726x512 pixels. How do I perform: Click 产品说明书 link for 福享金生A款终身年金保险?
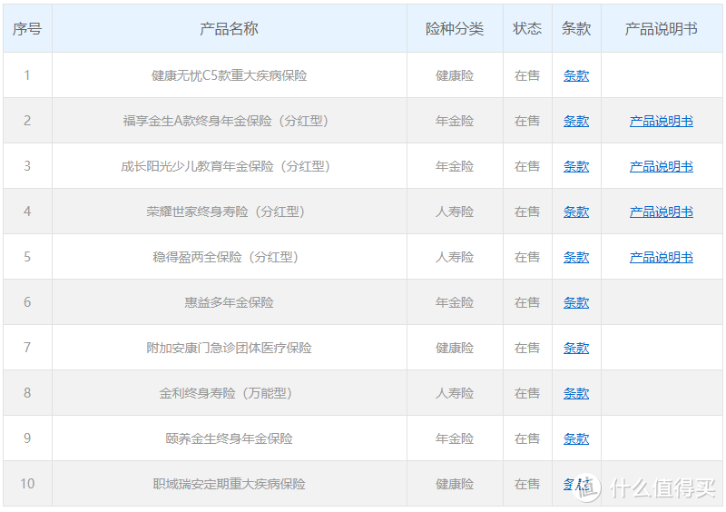661,122
